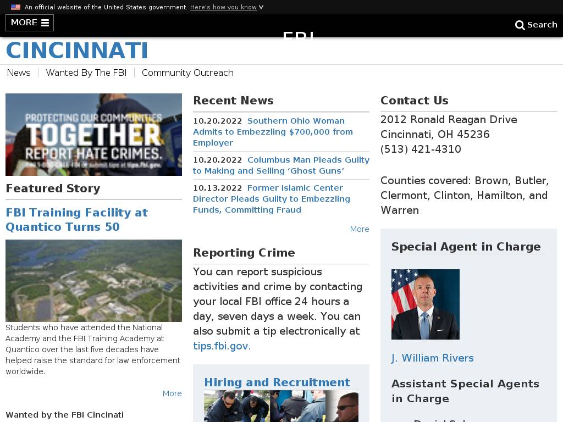This screenshot has height=422, width=563.
Task: Open the Report Hate Crimes banner image
Action: coord(93,135)
